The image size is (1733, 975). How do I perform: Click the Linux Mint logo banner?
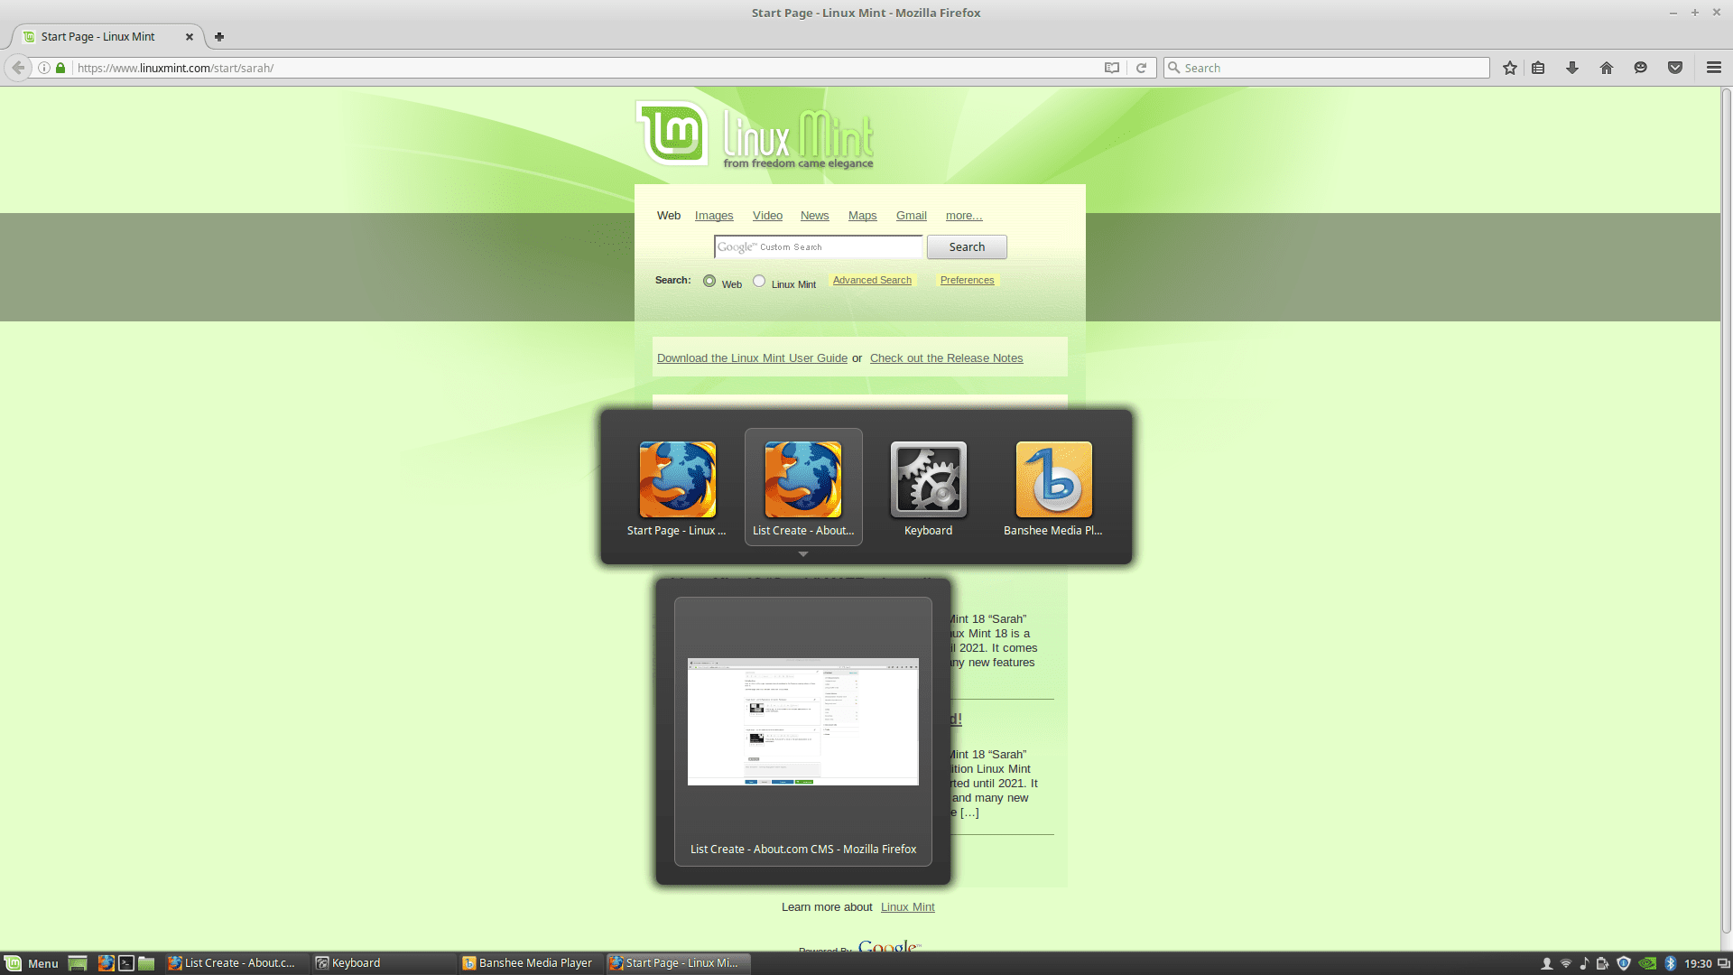pyautogui.click(x=755, y=134)
